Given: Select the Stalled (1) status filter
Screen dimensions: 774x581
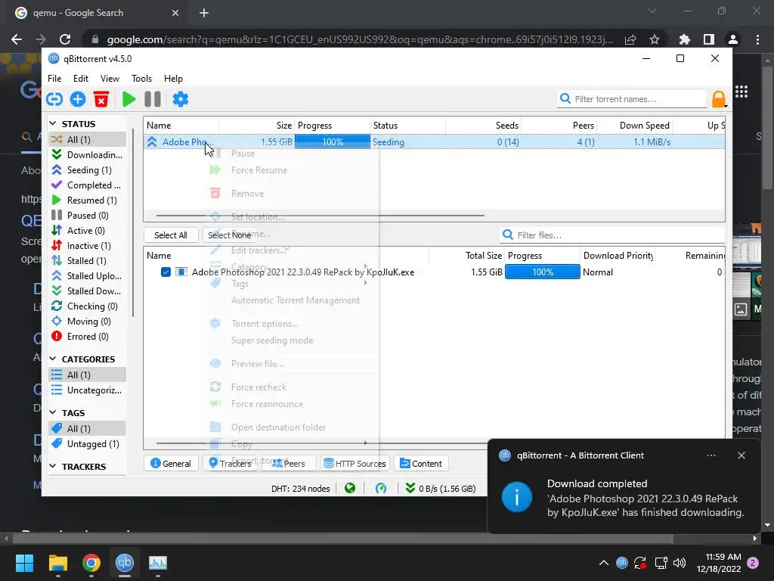Looking at the screenshot, I should (88, 261).
